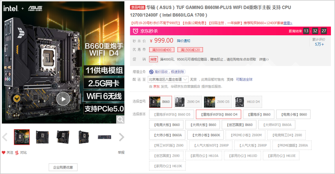
Task: Expand promotion details via 详情>>
Action: [264, 59]
